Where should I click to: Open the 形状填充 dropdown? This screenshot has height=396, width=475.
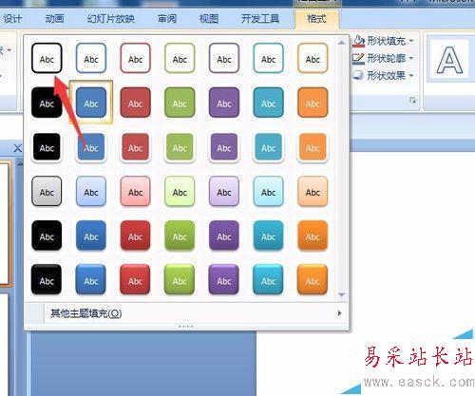click(384, 41)
